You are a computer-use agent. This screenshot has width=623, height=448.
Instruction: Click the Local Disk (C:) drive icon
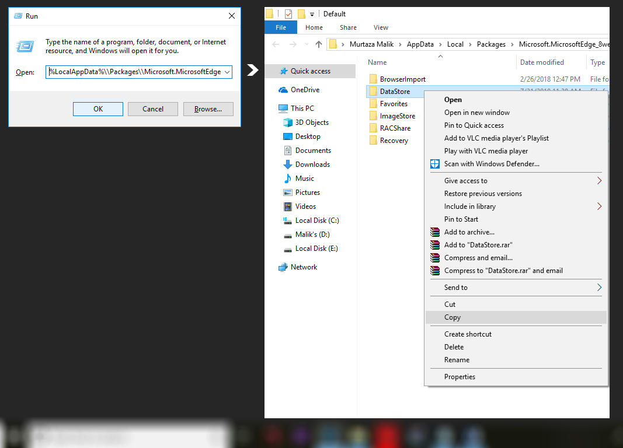coord(287,220)
